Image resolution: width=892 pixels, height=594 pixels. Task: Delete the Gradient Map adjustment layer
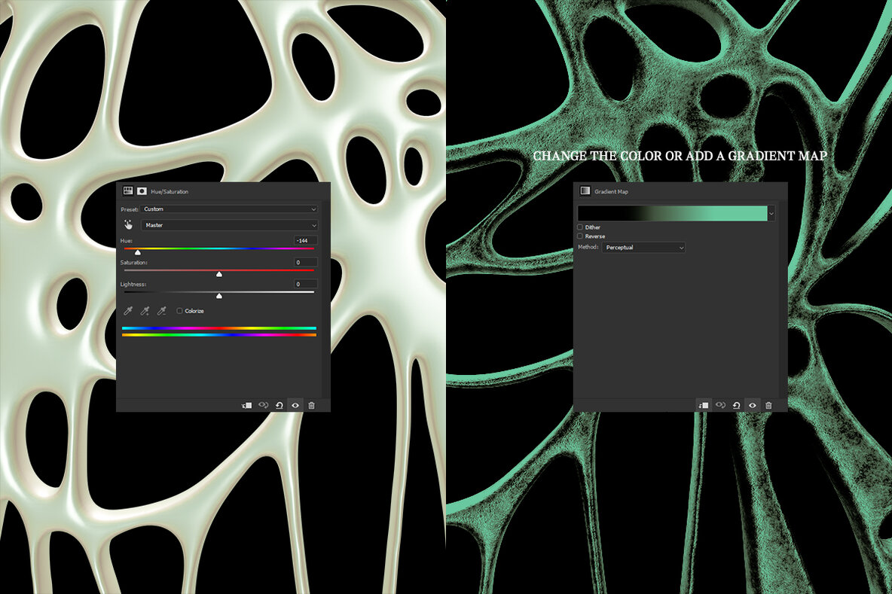(768, 405)
